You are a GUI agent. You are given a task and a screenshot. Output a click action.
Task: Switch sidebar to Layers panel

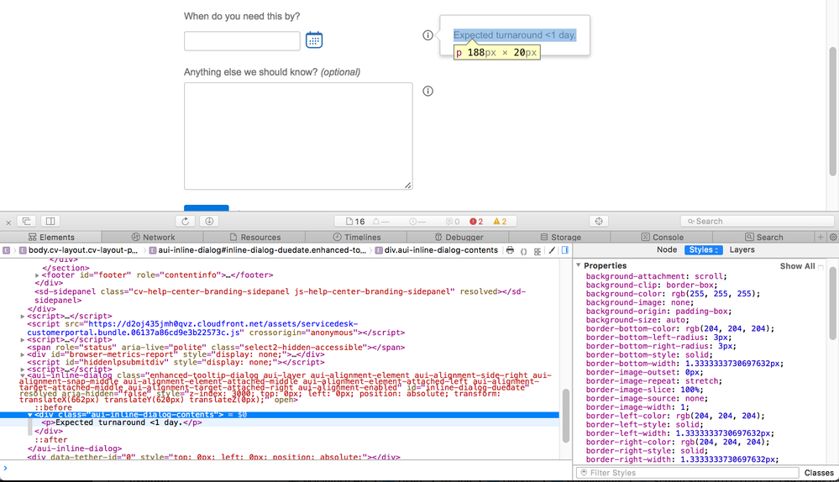click(x=742, y=250)
